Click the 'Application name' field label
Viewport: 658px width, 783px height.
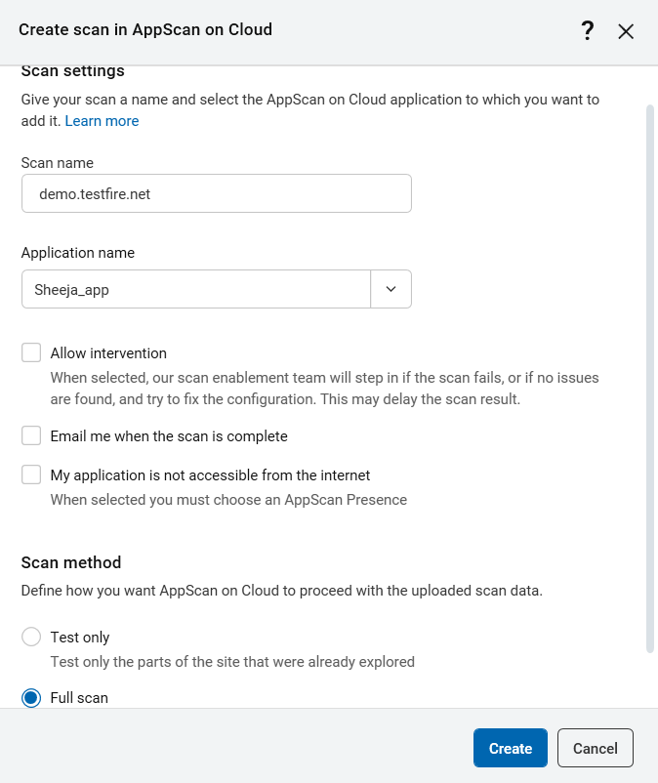click(x=78, y=253)
